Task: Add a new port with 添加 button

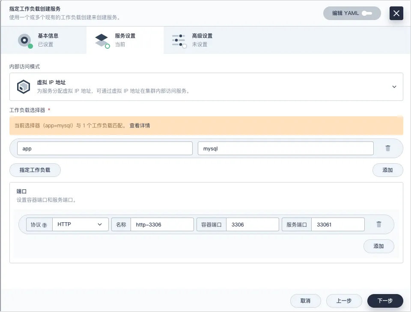Action: click(x=378, y=246)
